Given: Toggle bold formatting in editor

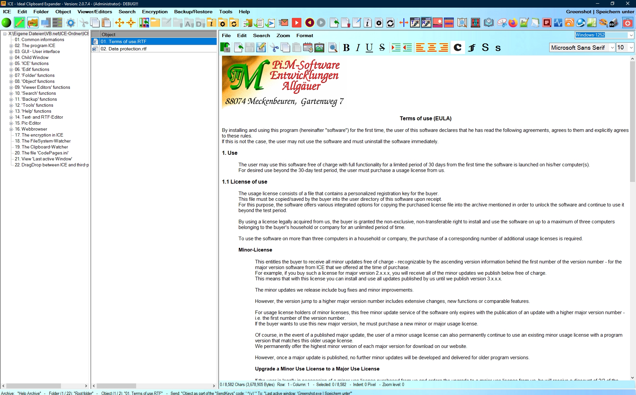Looking at the screenshot, I should (346, 48).
